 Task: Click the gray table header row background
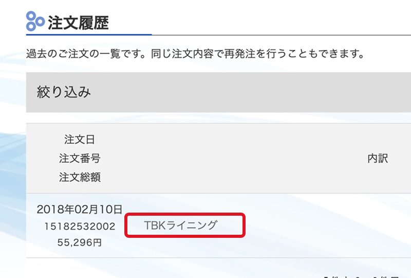[218, 158]
